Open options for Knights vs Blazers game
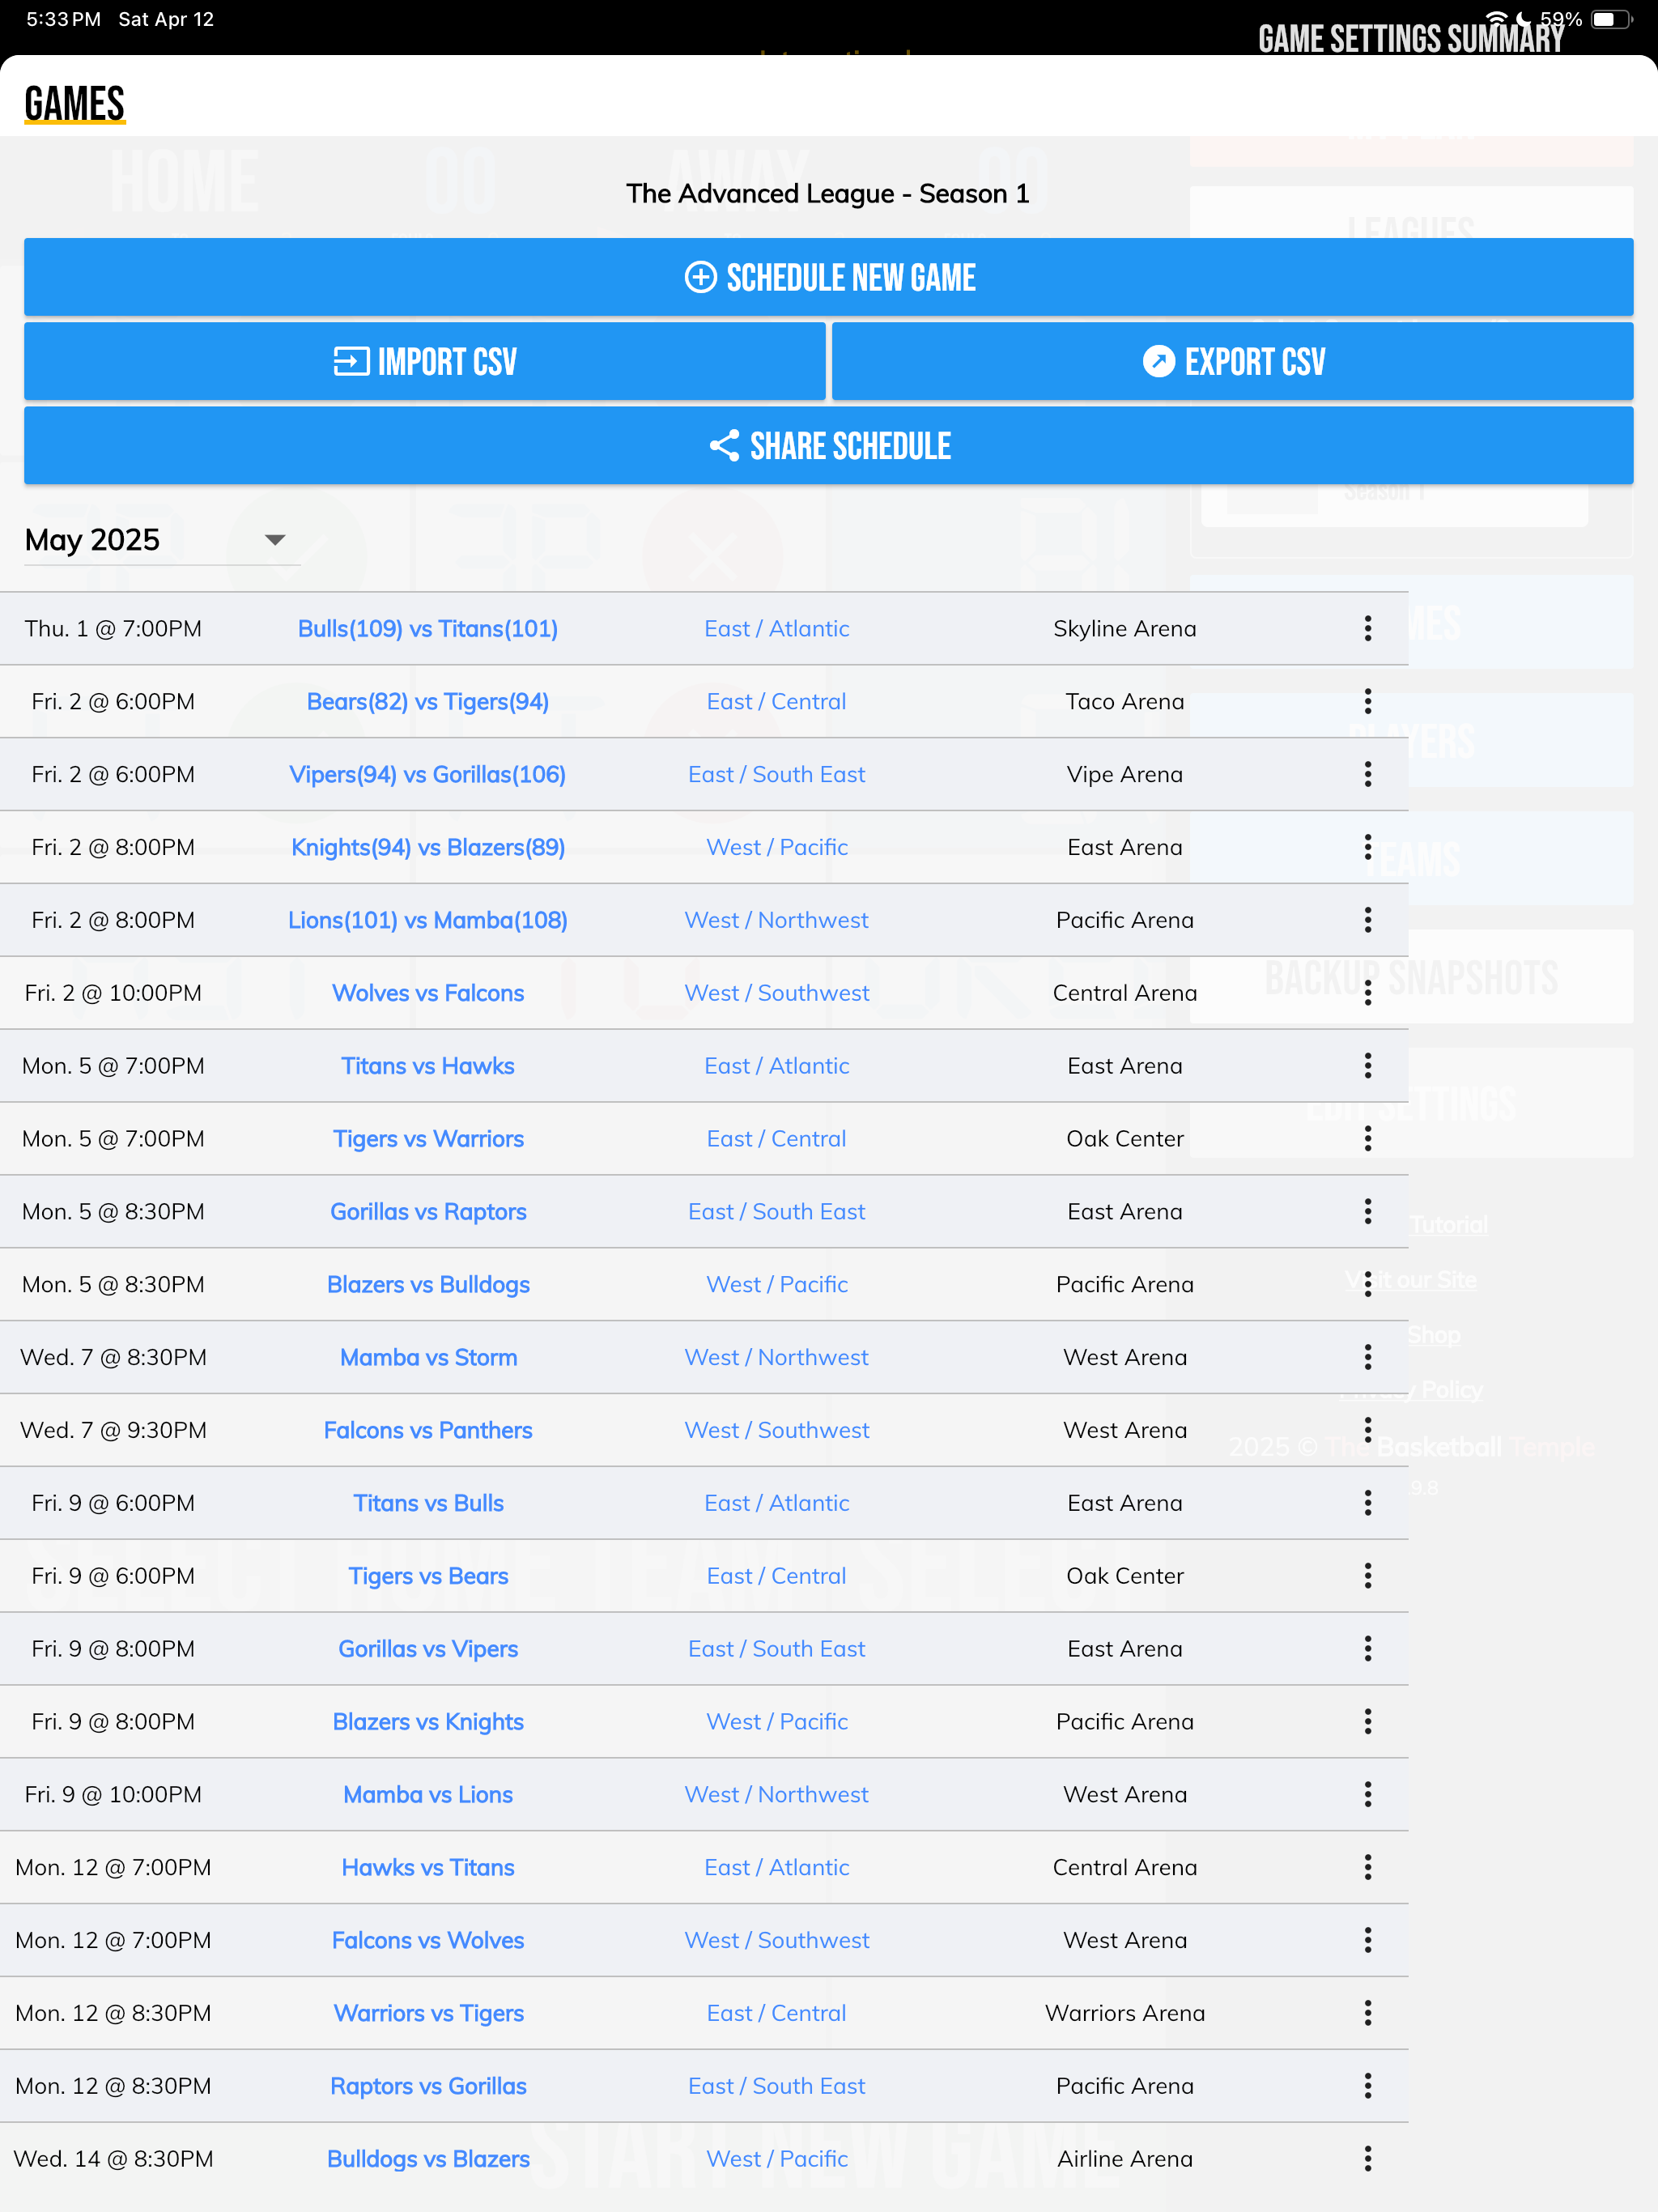This screenshot has height=2212, width=1658. pyautogui.click(x=1367, y=847)
